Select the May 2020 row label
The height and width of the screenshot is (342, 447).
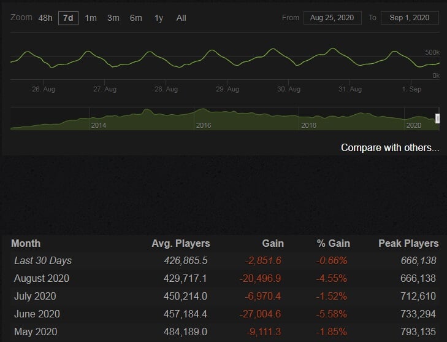(36, 332)
